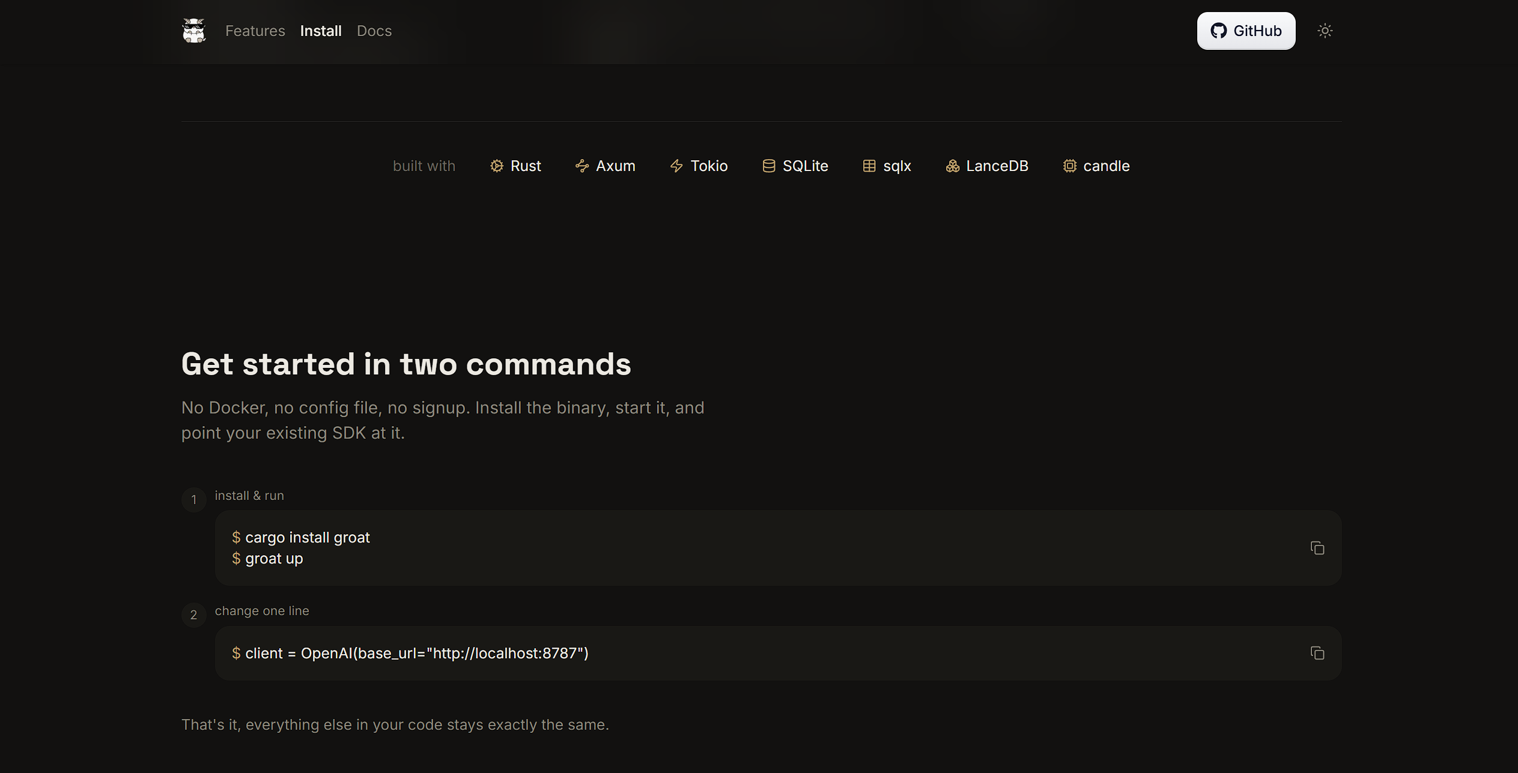
Task: Click the candle label
Action: tap(1107, 166)
